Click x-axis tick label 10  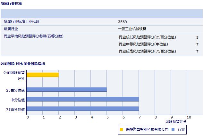coord(189,117)
